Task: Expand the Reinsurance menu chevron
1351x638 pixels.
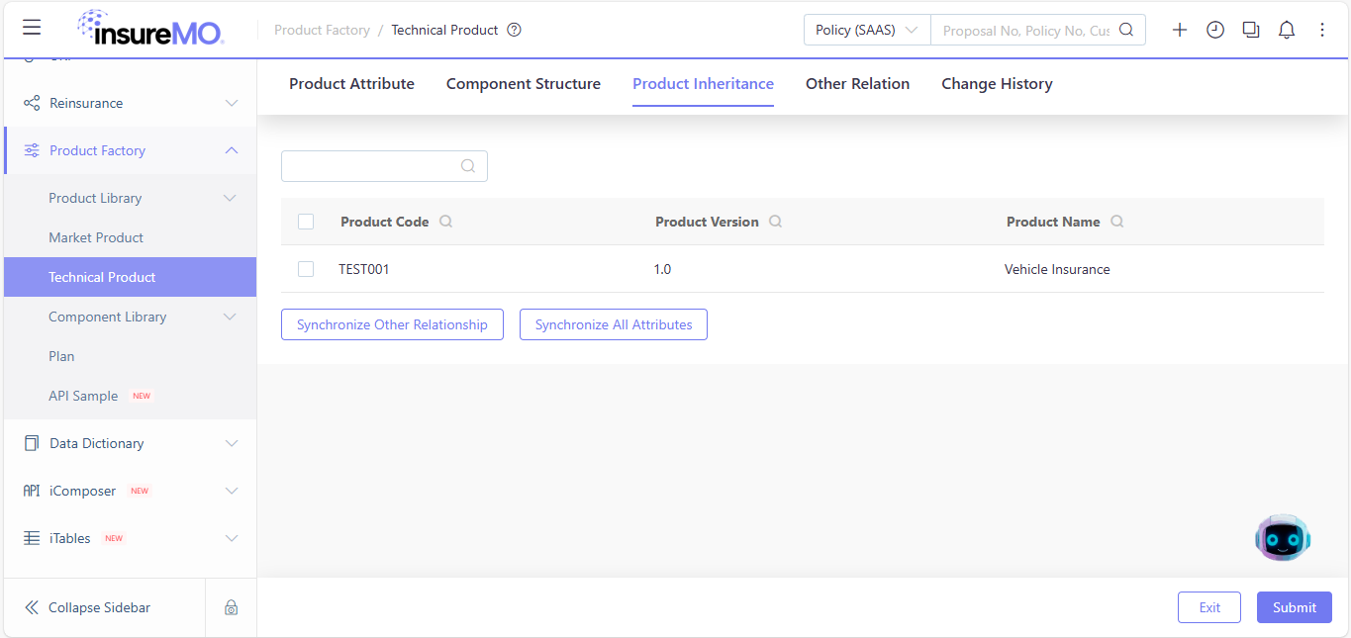Action: 232,103
